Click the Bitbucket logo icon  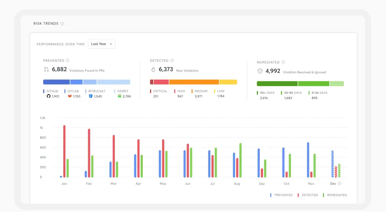[x=90, y=96]
